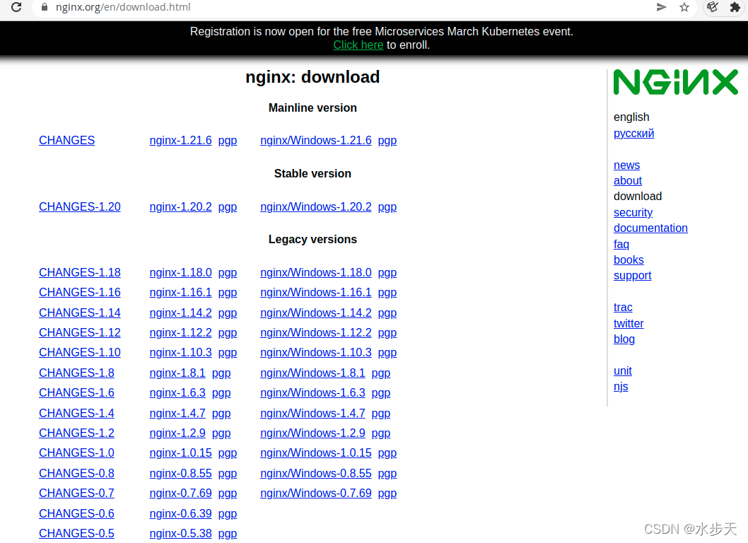Download nginx-1.10.3 source
Viewport: 748px width, 543px height.
pos(180,352)
